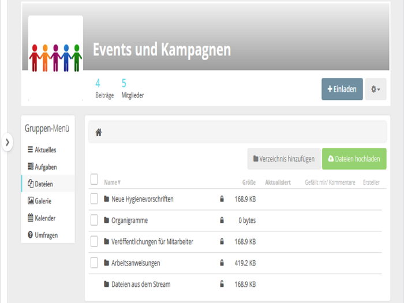This screenshot has width=404, height=303.
Task: Click open lock icon for Dateien aus dem Stream
Action: (222, 284)
